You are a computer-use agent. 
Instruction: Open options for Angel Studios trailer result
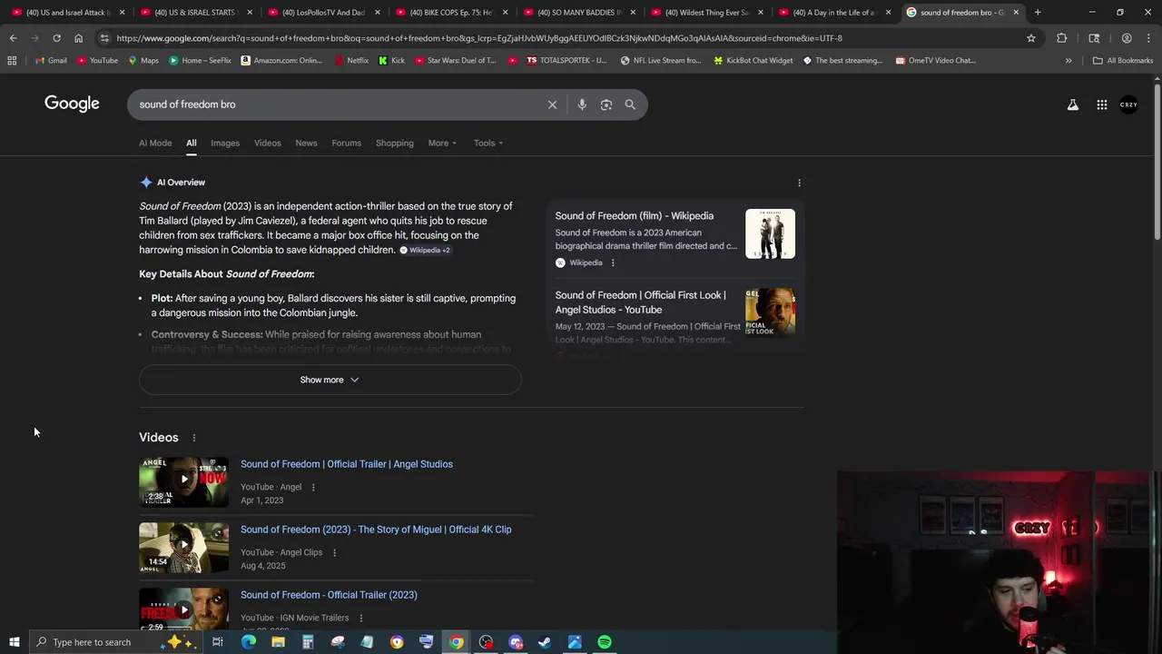[x=313, y=487]
